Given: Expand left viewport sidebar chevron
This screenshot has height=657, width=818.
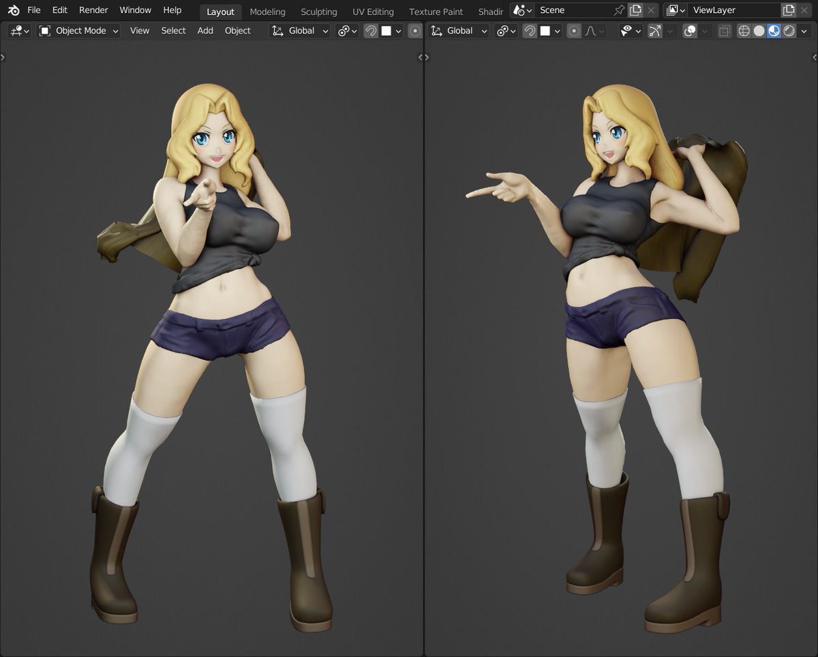Looking at the screenshot, I should (421, 58).
